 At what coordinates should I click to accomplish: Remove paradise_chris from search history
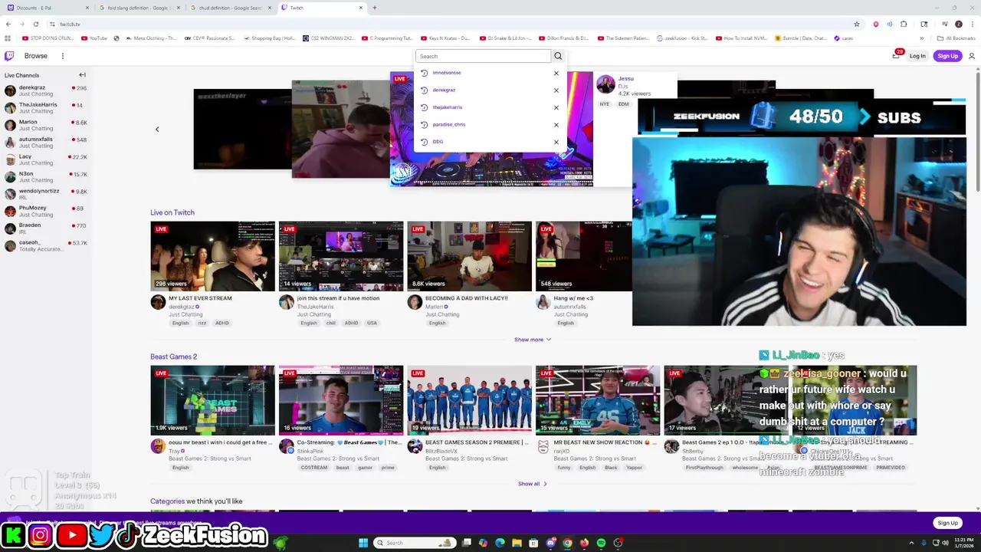point(556,125)
